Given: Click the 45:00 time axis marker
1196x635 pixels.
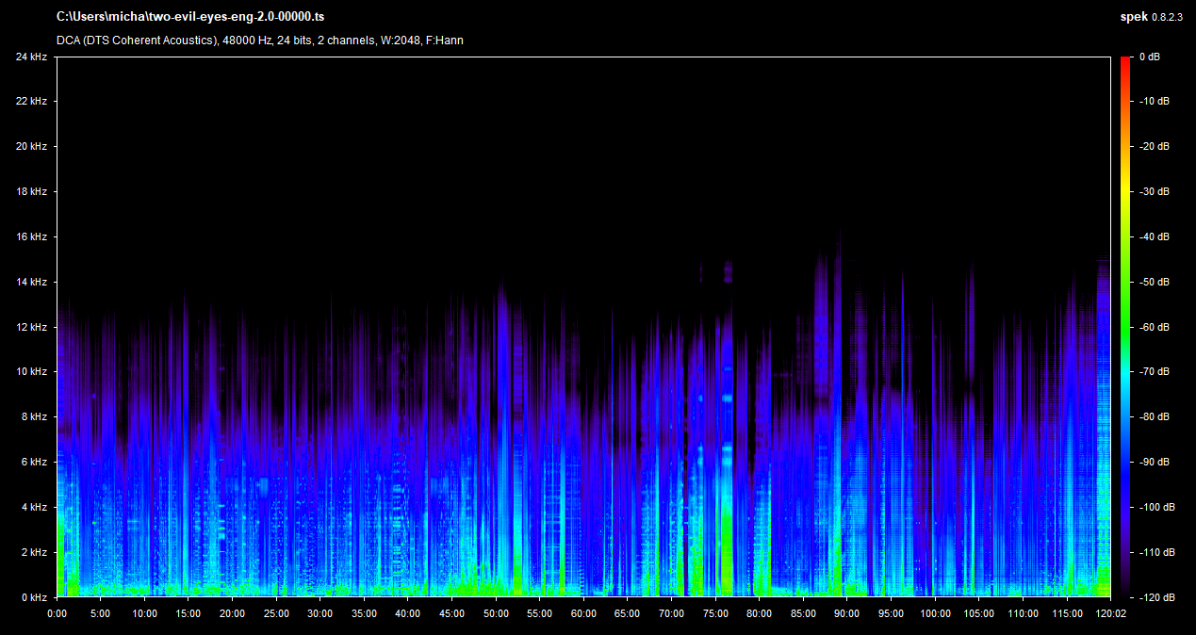Looking at the screenshot, I should [x=451, y=612].
